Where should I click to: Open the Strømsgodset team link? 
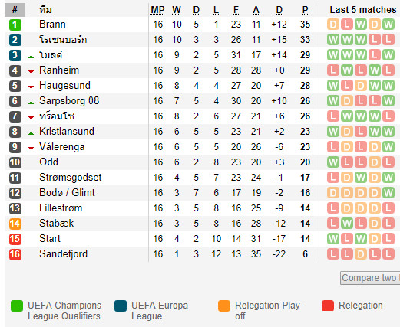click(x=71, y=178)
